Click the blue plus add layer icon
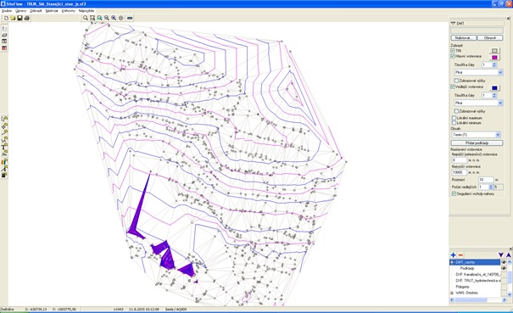The image size is (513, 313). pos(453,254)
